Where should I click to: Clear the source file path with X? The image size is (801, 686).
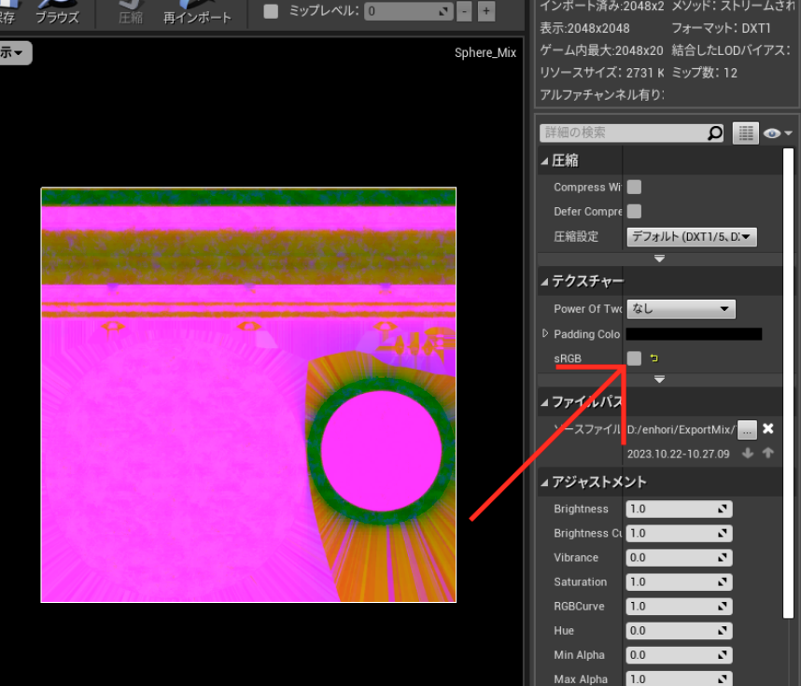767,428
